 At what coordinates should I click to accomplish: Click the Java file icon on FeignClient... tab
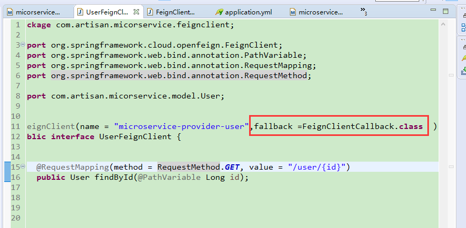click(x=150, y=12)
